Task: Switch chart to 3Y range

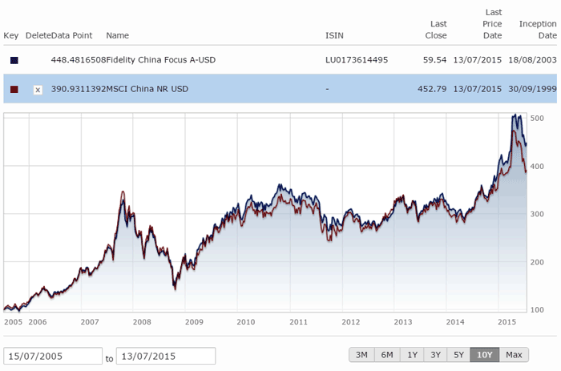Action: click(x=435, y=355)
